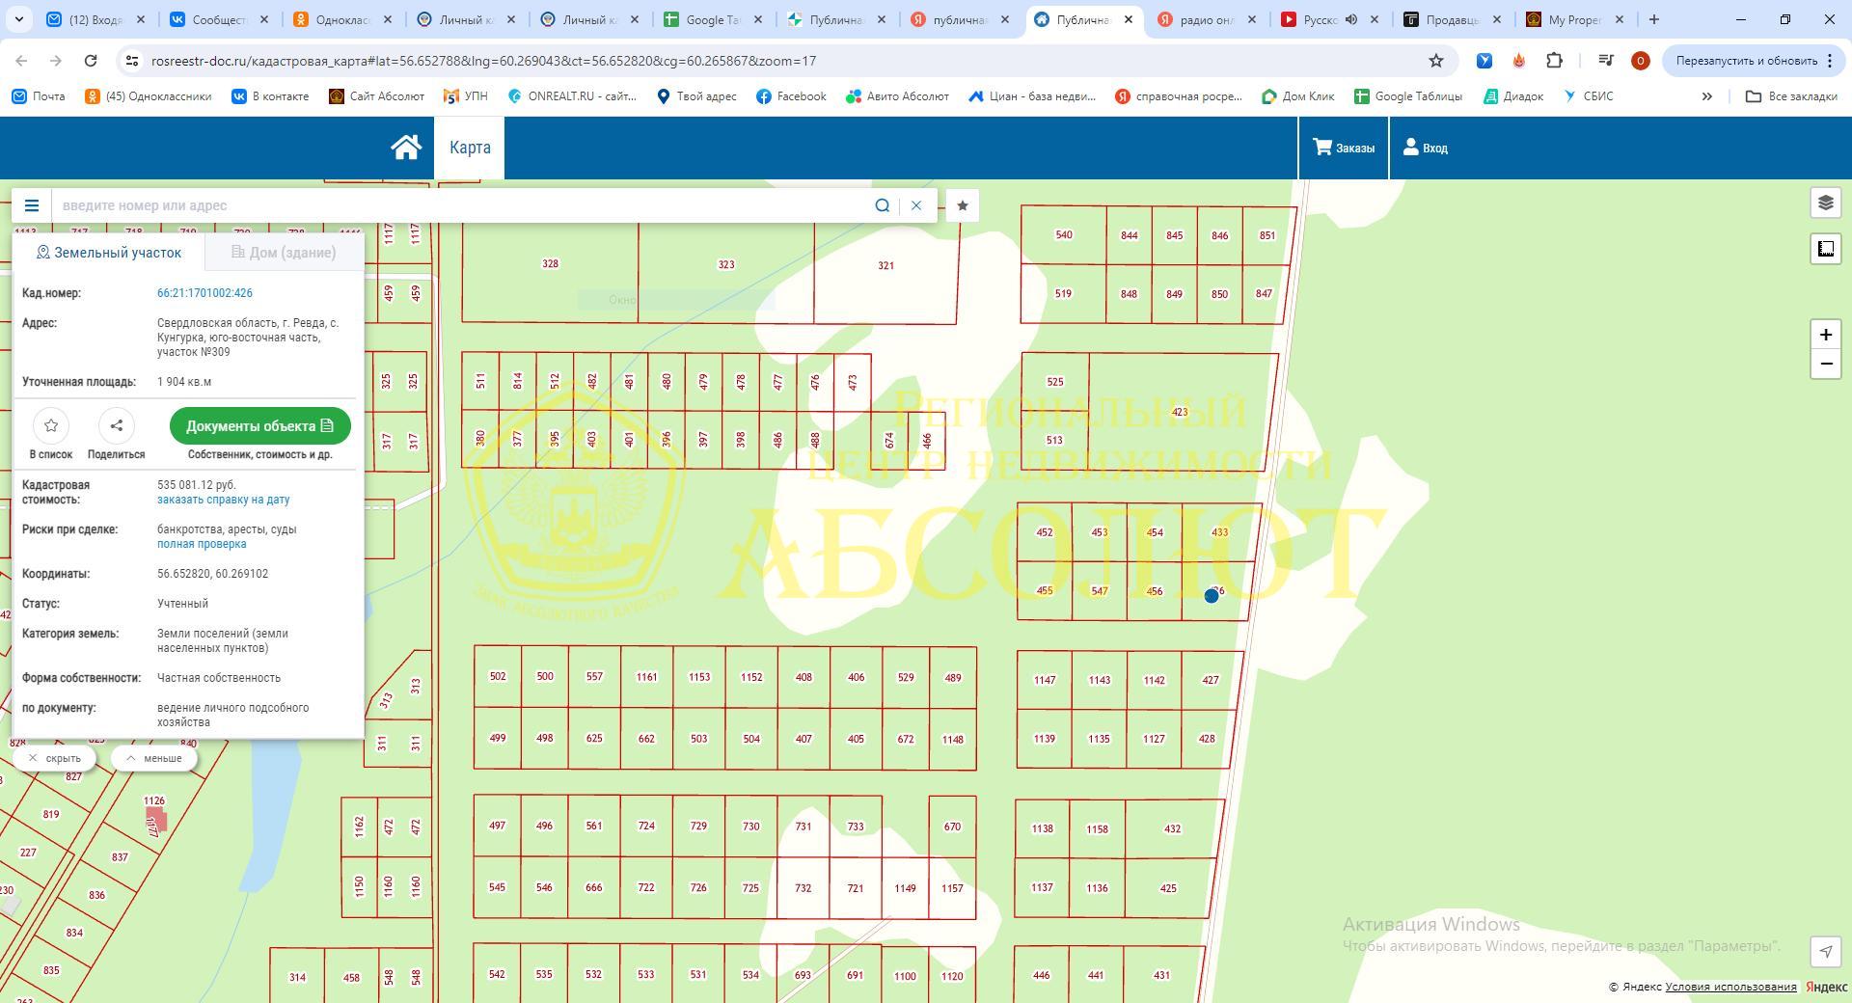
Task: Switch to the Карта tab
Action: 470,148
